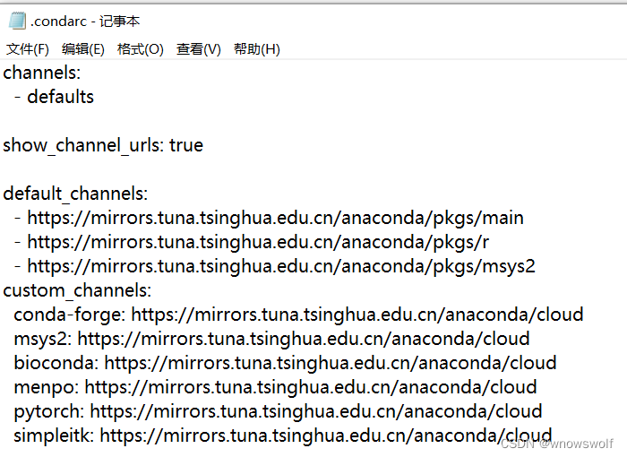
Task: Open the 帮助(H) menu
Action: point(257,49)
